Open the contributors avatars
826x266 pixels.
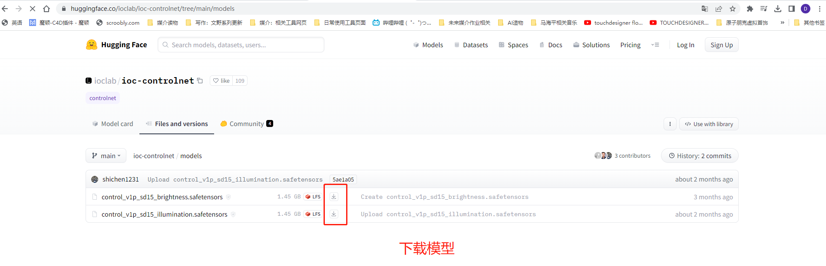603,156
